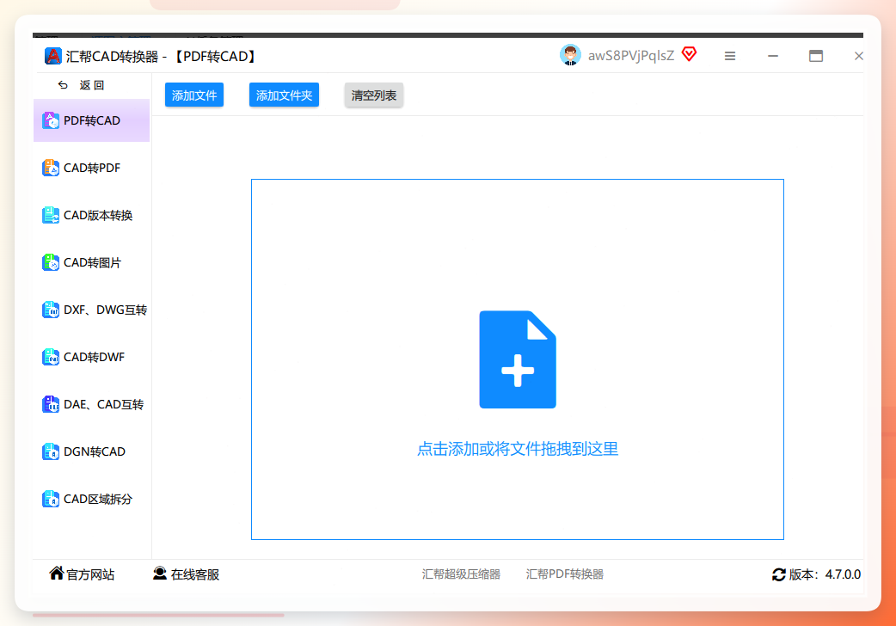This screenshot has width=896, height=626.
Task: Minimize the converter window
Action: (x=773, y=56)
